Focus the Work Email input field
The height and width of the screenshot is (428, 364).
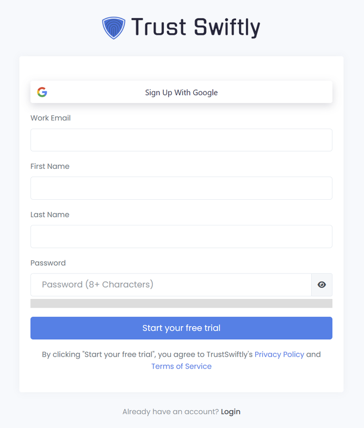pyautogui.click(x=181, y=140)
